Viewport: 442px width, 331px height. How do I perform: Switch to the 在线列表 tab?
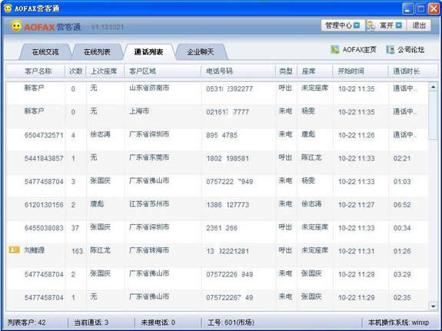pos(97,51)
